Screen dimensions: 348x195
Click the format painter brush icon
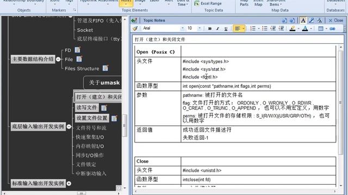pos(135,28)
